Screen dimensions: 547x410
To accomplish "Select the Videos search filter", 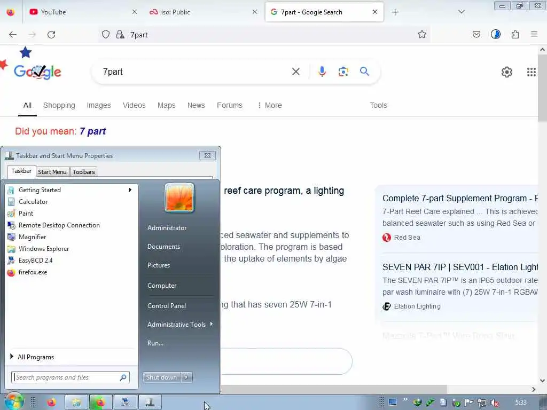I will coord(134,105).
